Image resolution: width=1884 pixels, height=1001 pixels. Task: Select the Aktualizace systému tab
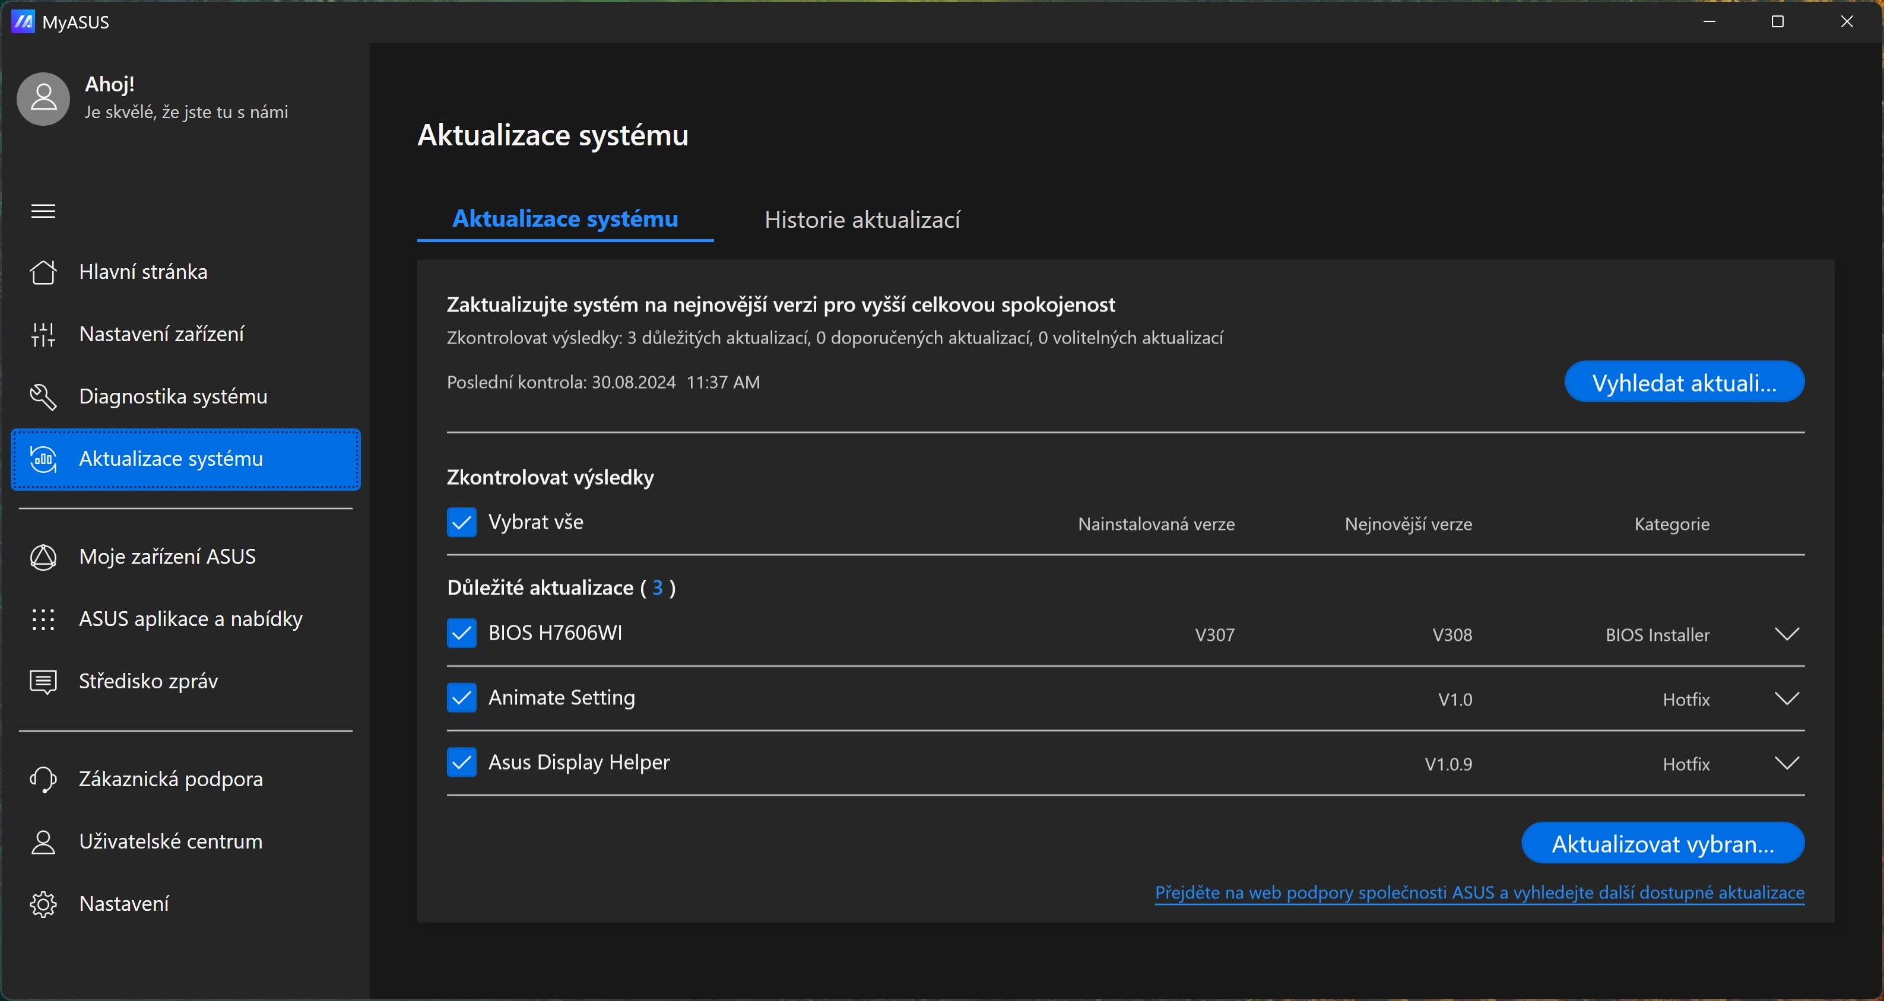tap(564, 220)
